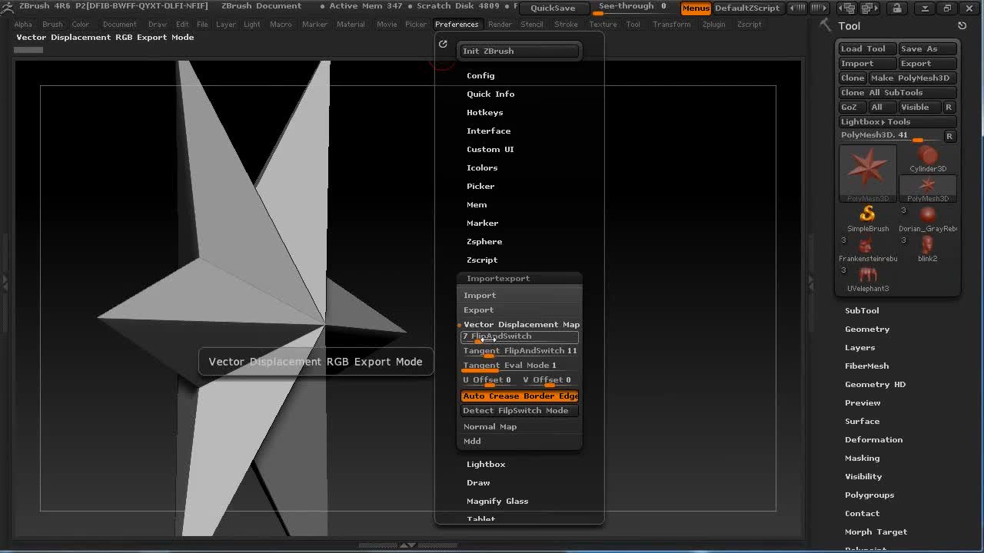Screen dimensions: 984x553
Task: Click the U Offset slider
Action: pyautogui.click(x=490, y=380)
